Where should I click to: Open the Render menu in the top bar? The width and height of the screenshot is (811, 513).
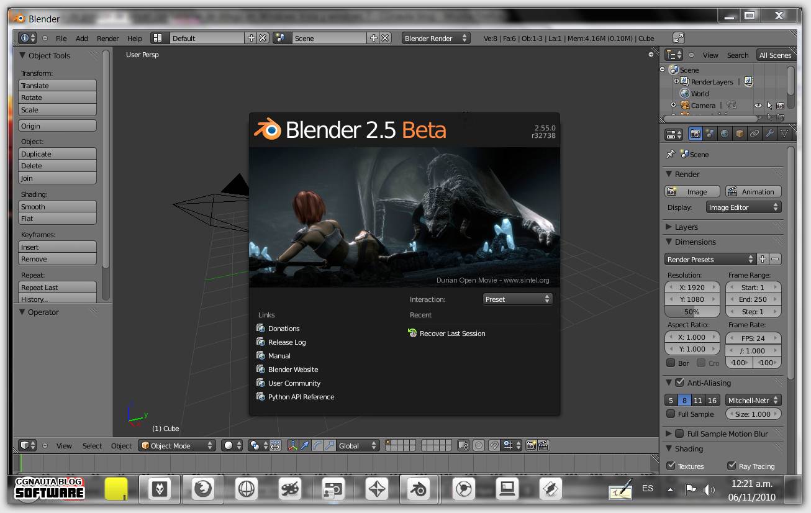[x=107, y=38]
